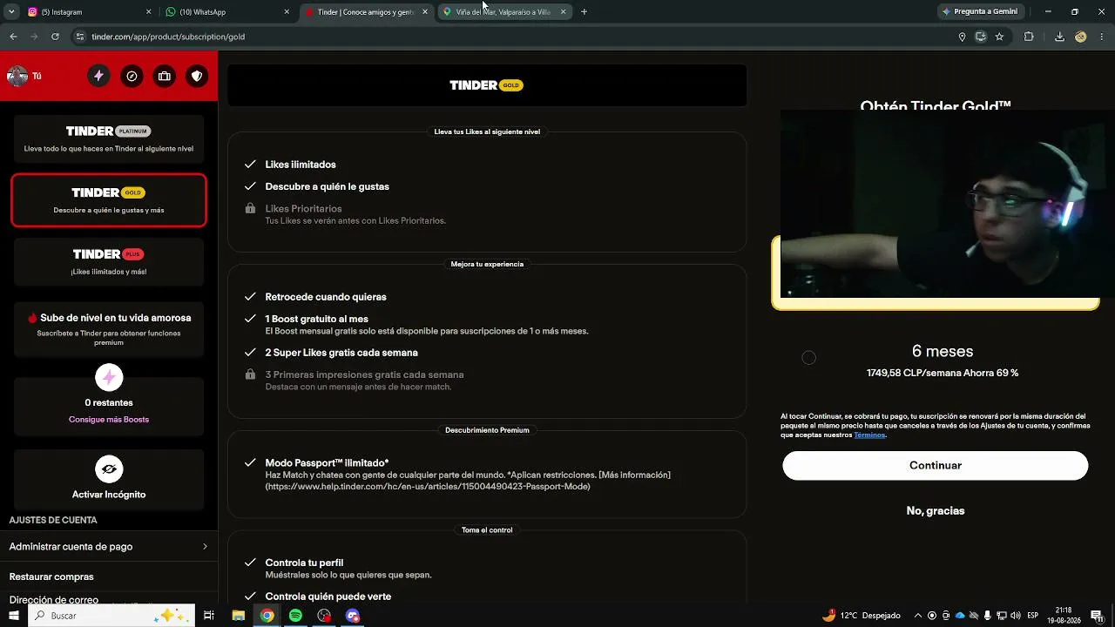Click the briefcase work mode icon

[x=164, y=76]
